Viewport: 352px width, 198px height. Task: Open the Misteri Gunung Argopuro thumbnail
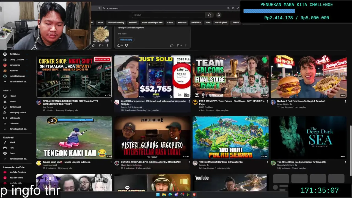pyautogui.click(x=152, y=137)
